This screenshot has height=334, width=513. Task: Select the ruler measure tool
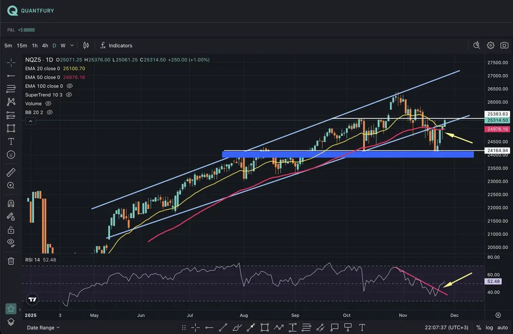(11, 173)
